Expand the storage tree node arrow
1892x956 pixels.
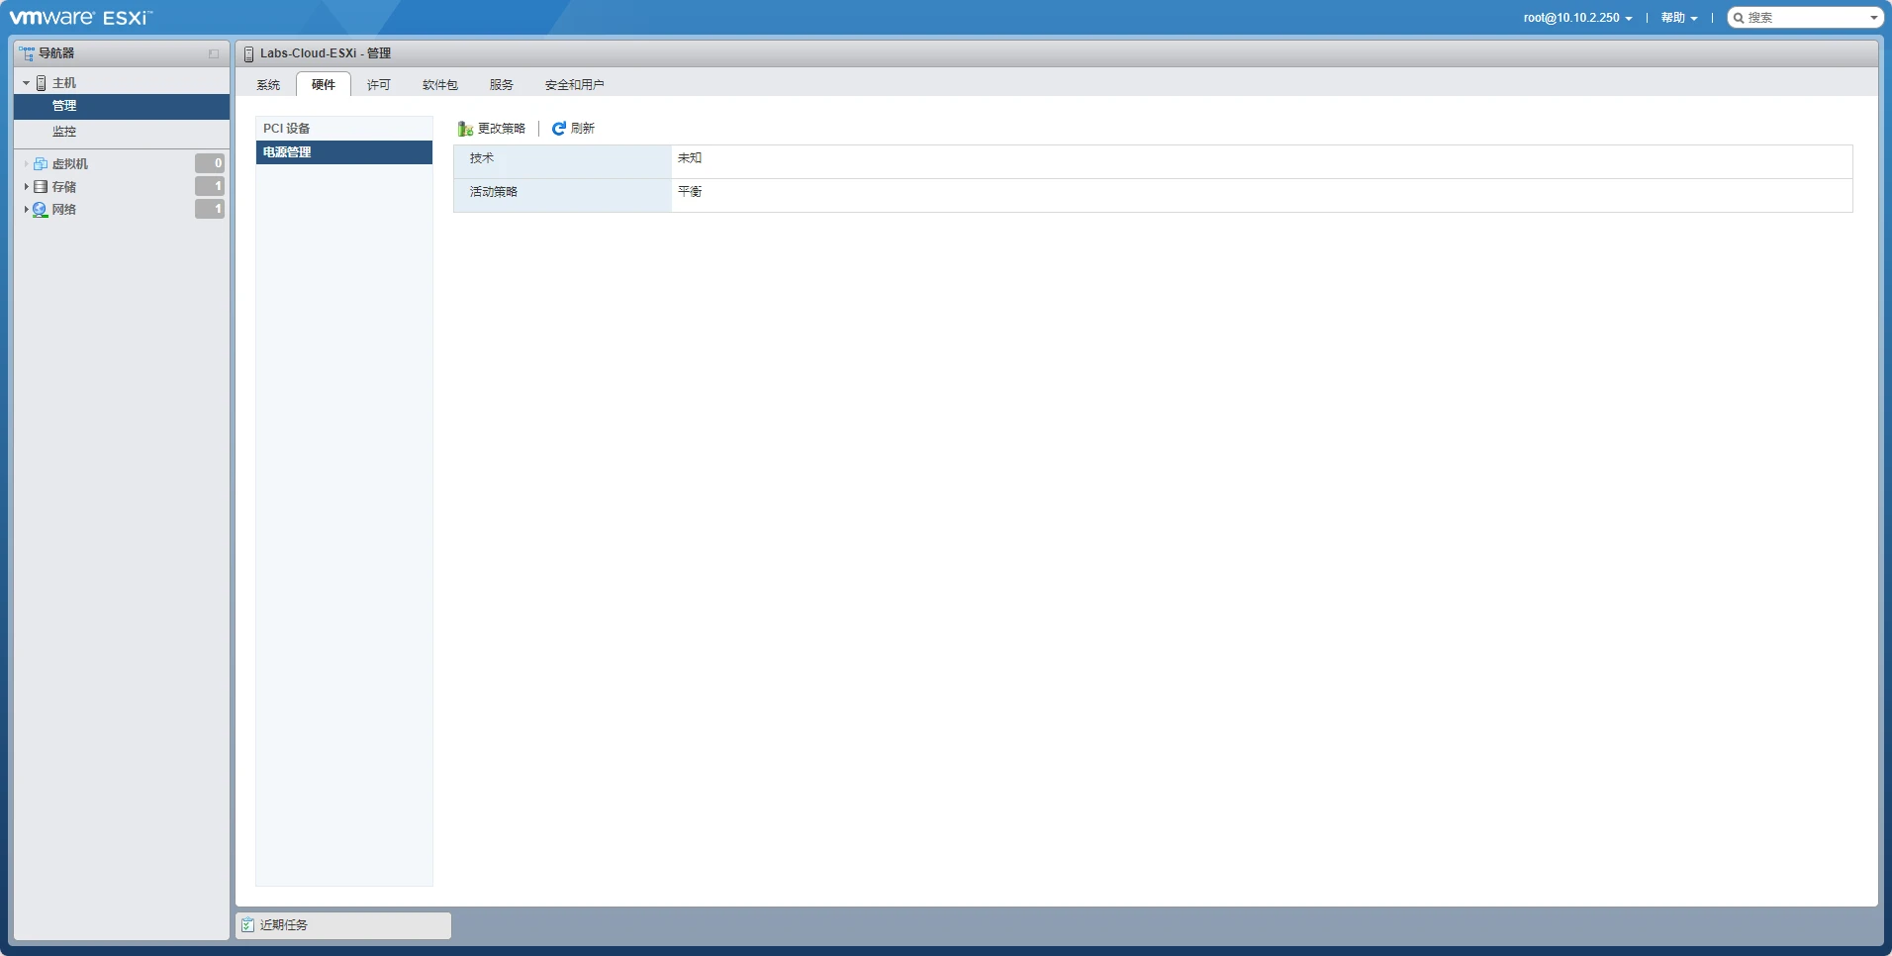coord(26,187)
